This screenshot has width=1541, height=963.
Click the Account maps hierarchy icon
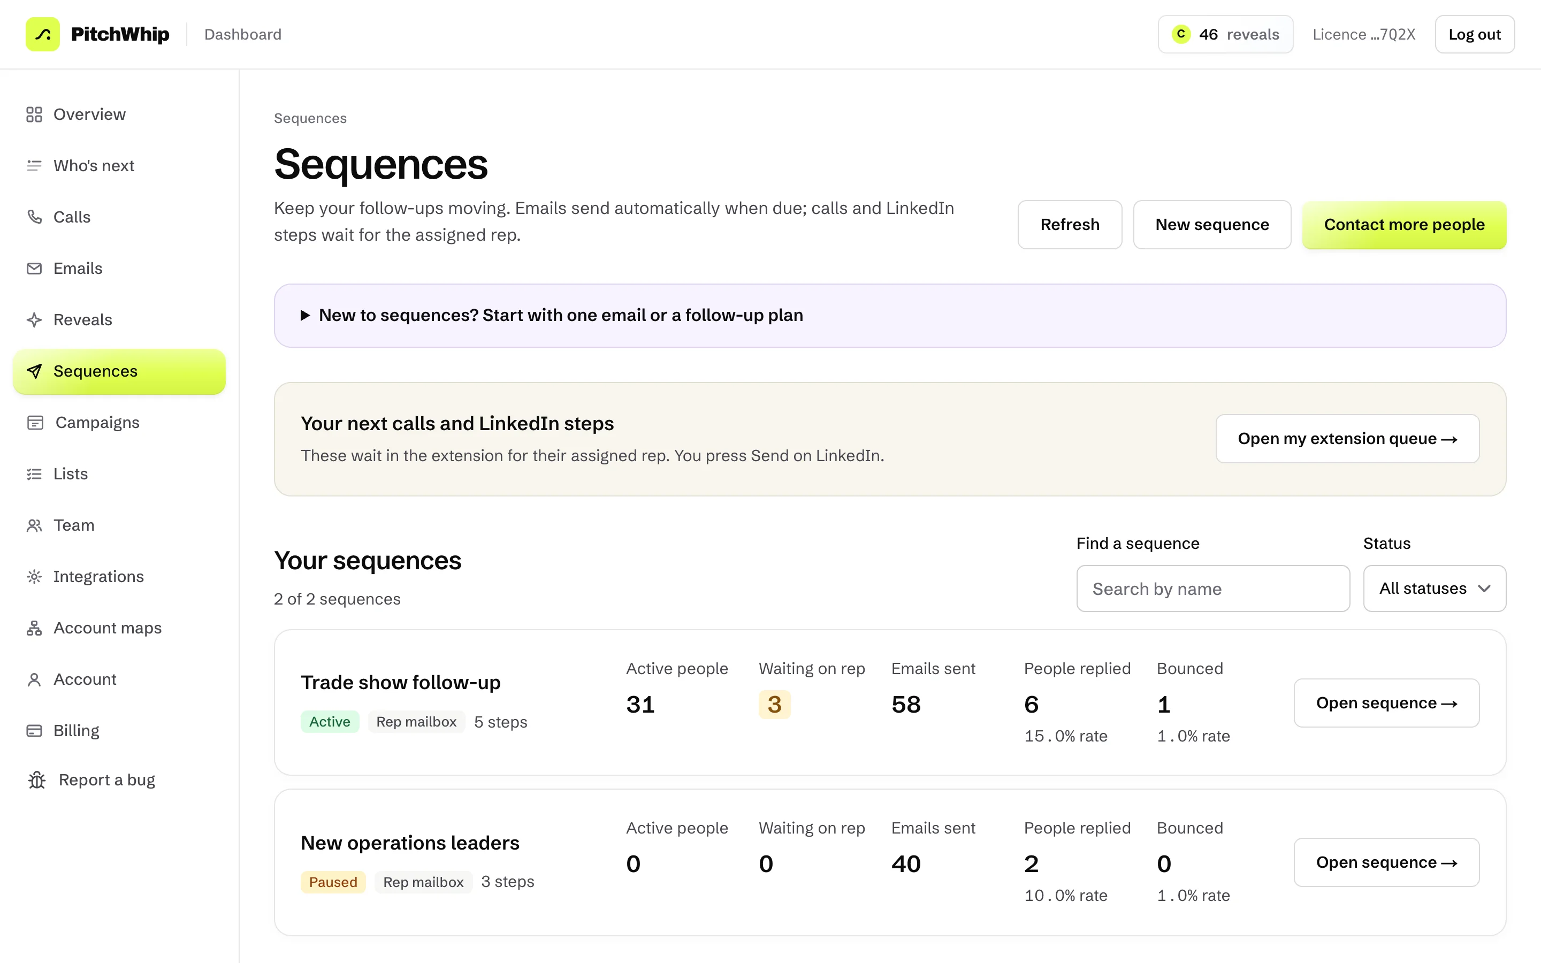tap(34, 628)
